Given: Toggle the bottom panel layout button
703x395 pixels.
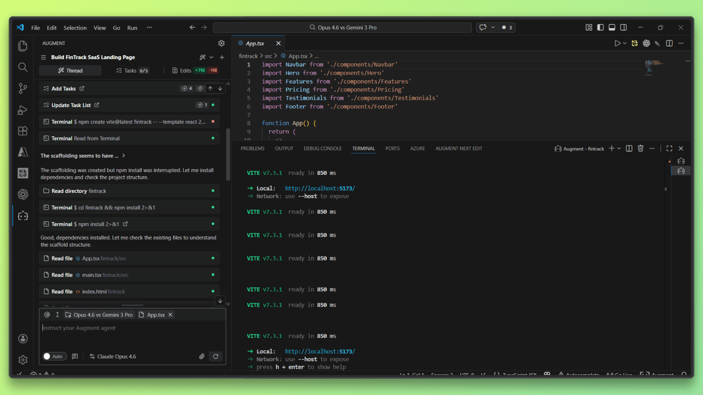Looking at the screenshot, I should (612, 27).
